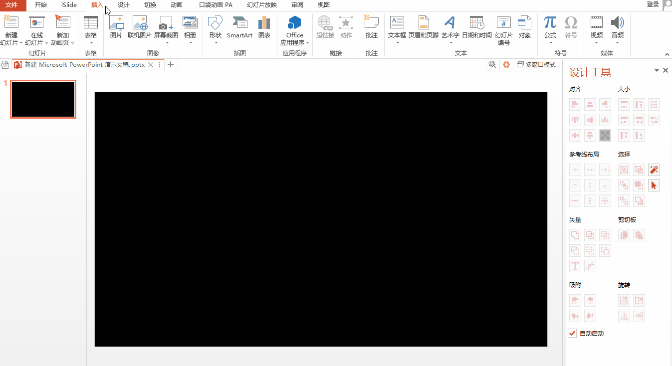The image size is (672, 366).
Task: Switch to the 口袋动画 PA tab
Action: [x=216, y=5]
